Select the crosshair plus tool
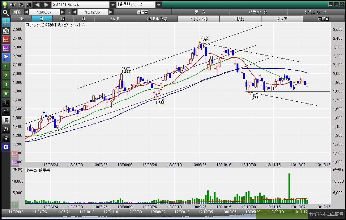346x220 pixels. click(x=6, y=22)
